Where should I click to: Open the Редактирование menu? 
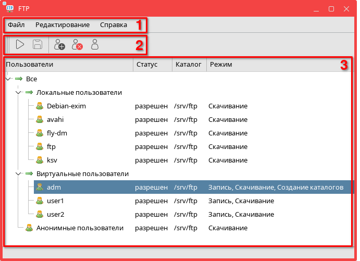[63, 25]
